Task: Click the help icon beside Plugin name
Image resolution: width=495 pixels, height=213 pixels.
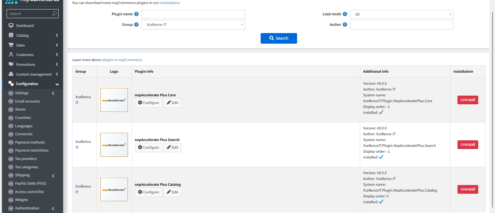Action: click(x=136, y=14)
